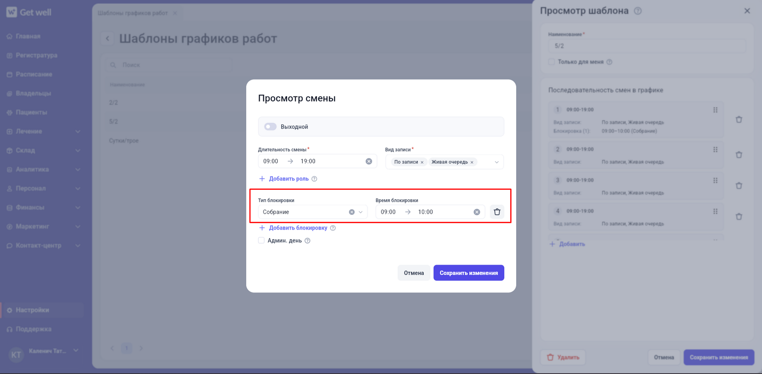The height and width of the screenshot is (374, 762).
Task: Cancel the shift dialog with Отмена
Action: 414,273
